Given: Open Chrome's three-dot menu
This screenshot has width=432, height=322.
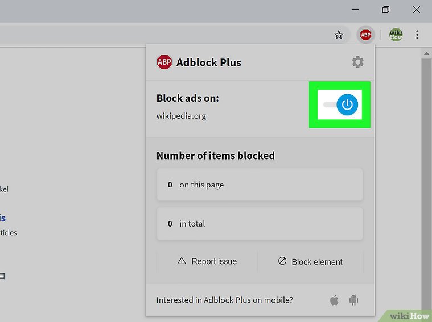Looking at the screenshot, I should click(x=417, y=35).
